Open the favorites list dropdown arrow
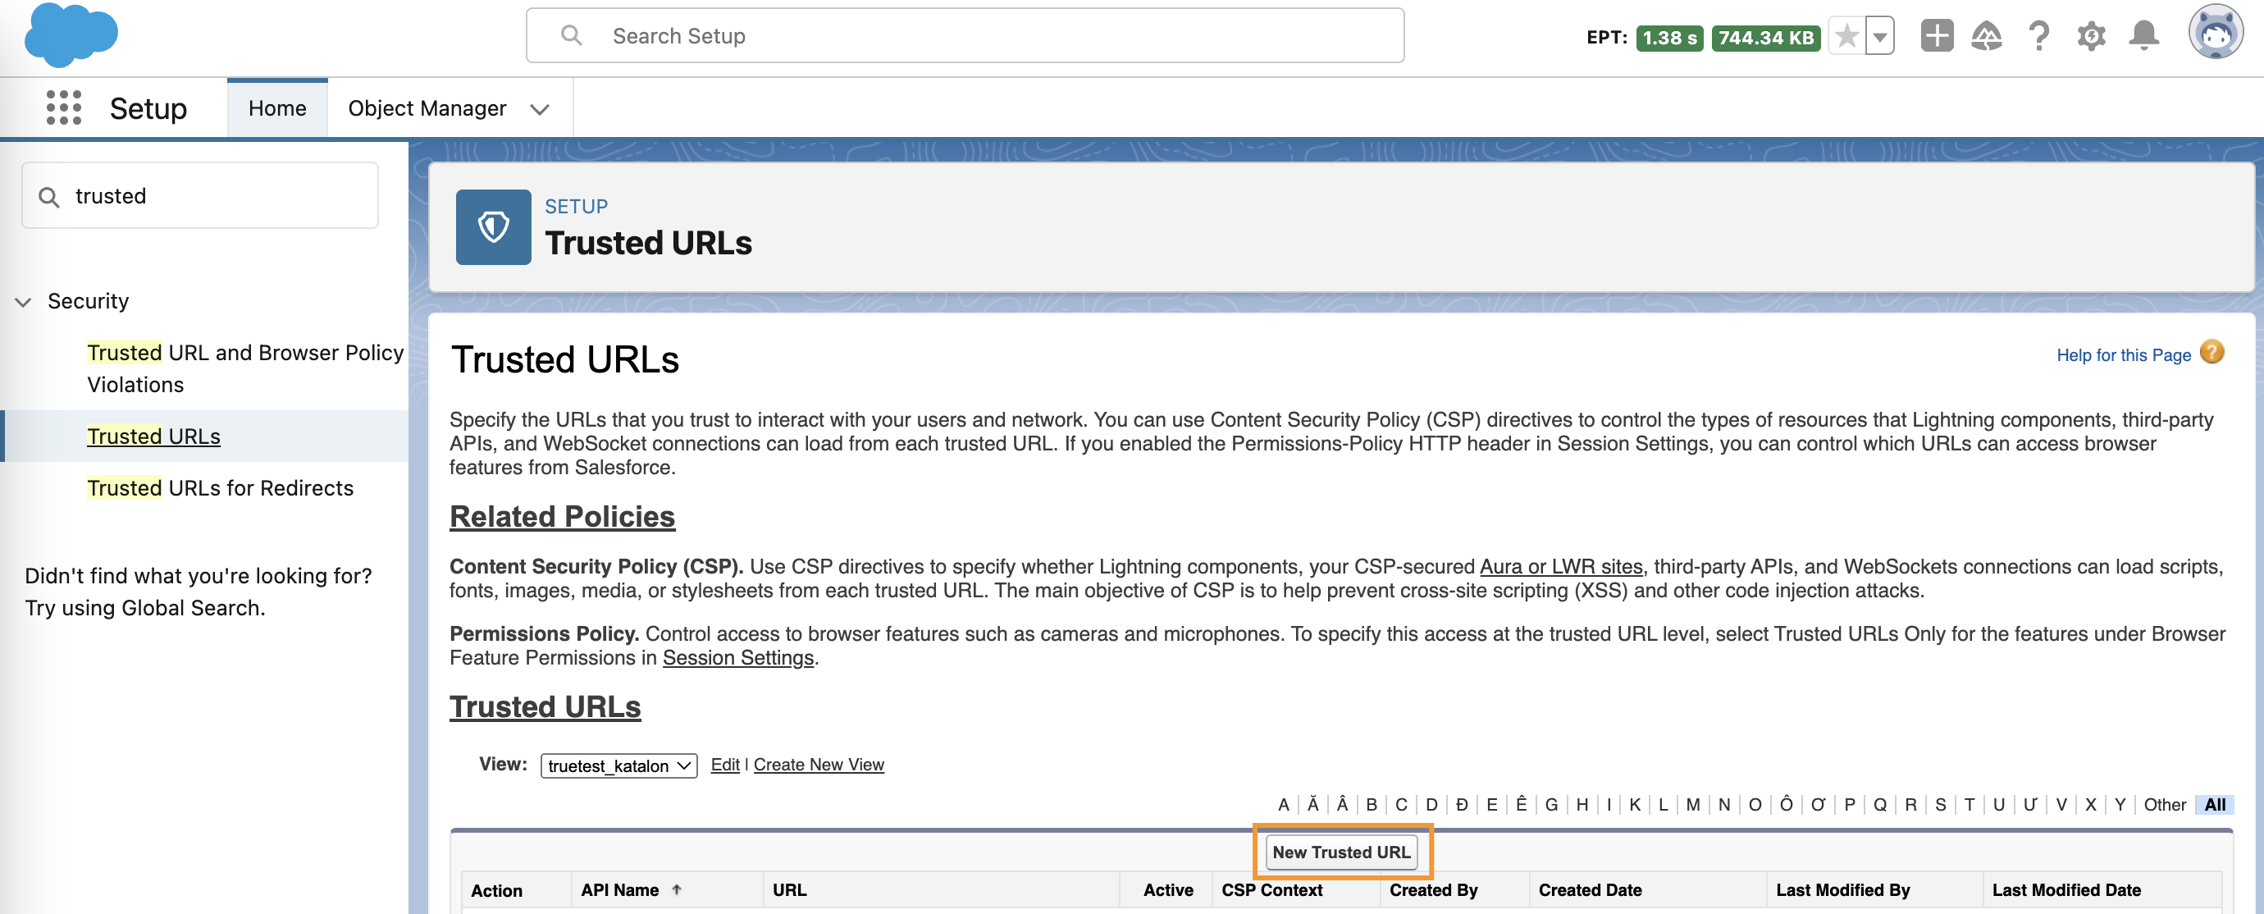Viewport: 2264px width, 914px height. (1879, 37)
